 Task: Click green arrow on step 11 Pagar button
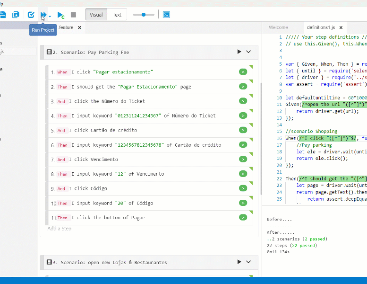click(x=243, y=218)
